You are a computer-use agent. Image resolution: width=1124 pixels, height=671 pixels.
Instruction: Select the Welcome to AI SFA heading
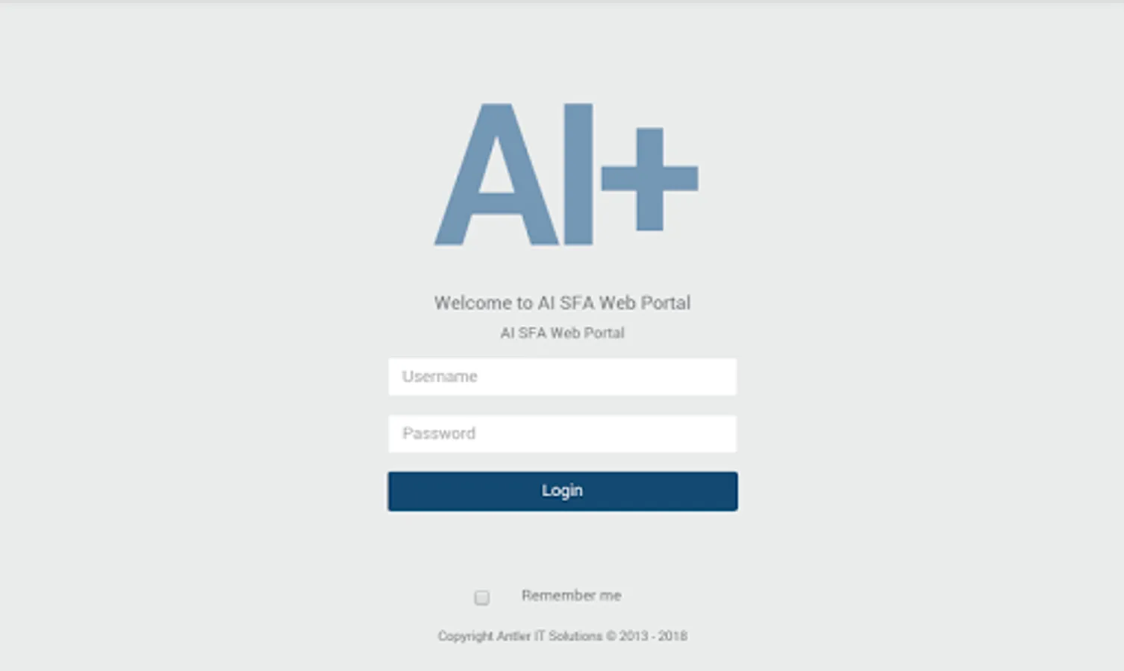[562, 303]
